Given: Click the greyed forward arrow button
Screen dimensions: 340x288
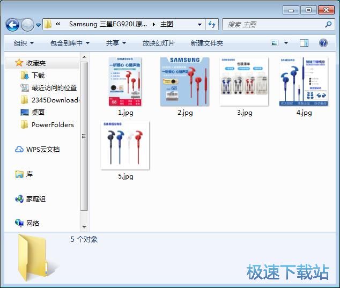Looking at the screenshot, I should tap(27, 25).
